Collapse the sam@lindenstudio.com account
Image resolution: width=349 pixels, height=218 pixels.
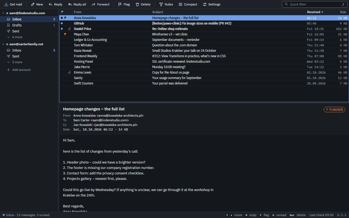(x=3, y=13)
